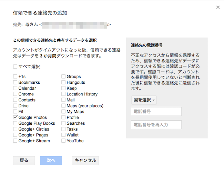Check the すべて選択 checkbox
This screenshot has height=174, width=224.
pos(15,66)
